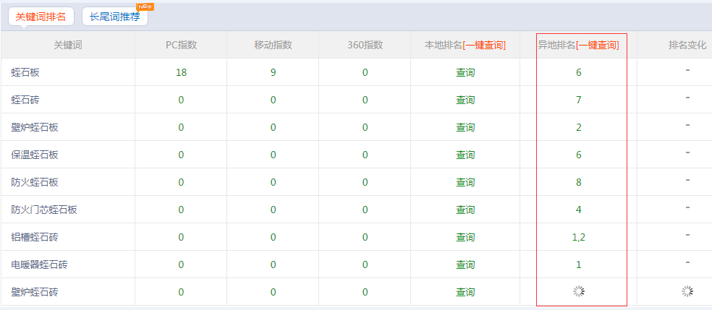
Task: Select the PC指数 column header
Action: 181,45
